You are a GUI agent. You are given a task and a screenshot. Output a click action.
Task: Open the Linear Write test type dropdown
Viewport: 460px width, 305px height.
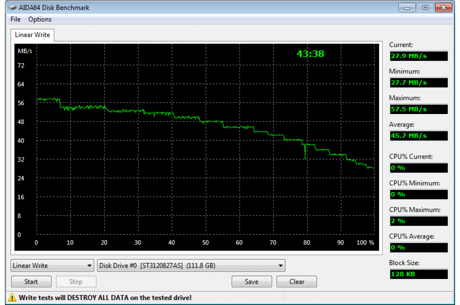click(x=53, y=265)
